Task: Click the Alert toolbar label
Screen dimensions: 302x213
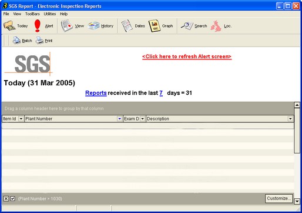Action: click(49, 26)
